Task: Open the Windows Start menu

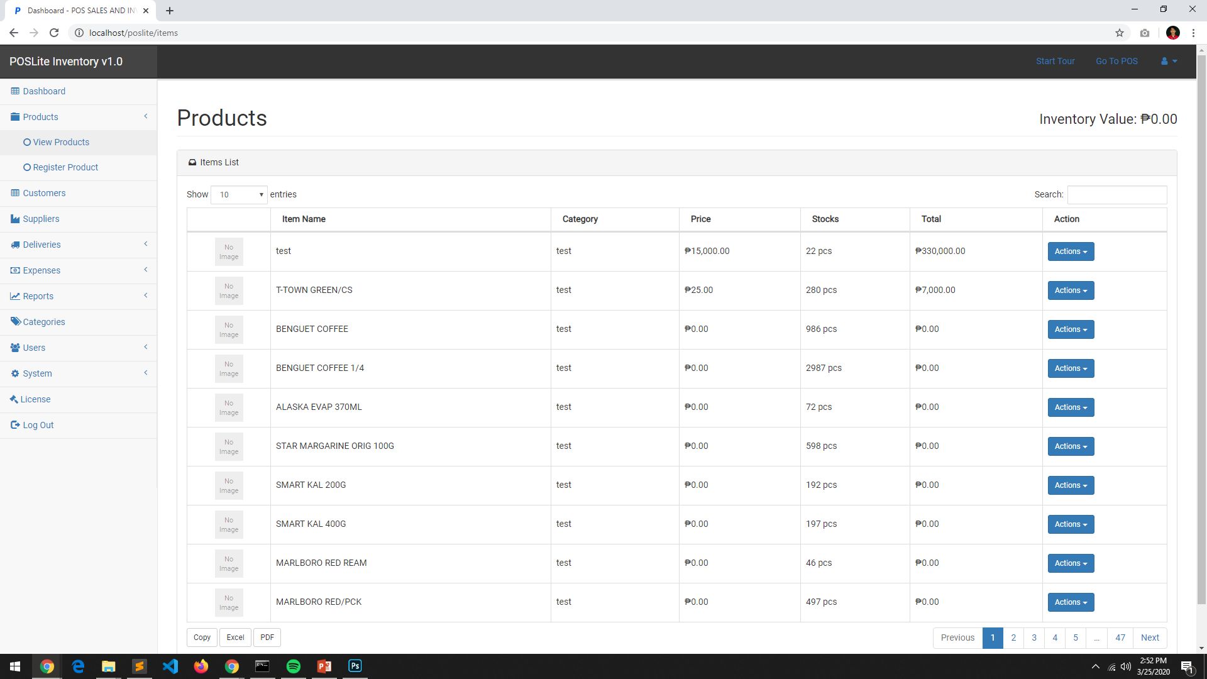Action: pos(15,666)
